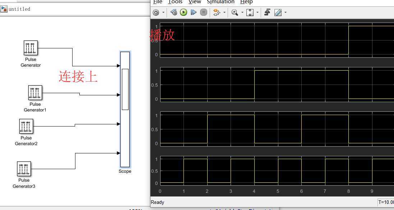Click the Pulse Generator3 label text
The height and width of the screenshot is (210, 394).
click(24, 183)
